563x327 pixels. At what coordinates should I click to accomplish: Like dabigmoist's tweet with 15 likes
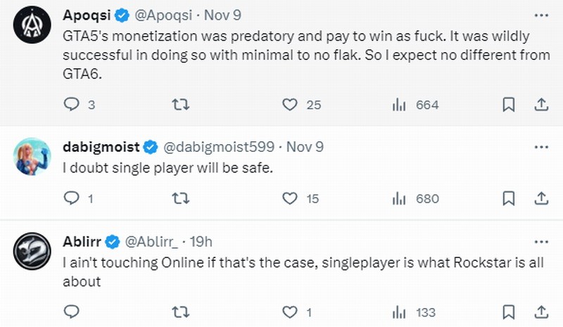289,199
